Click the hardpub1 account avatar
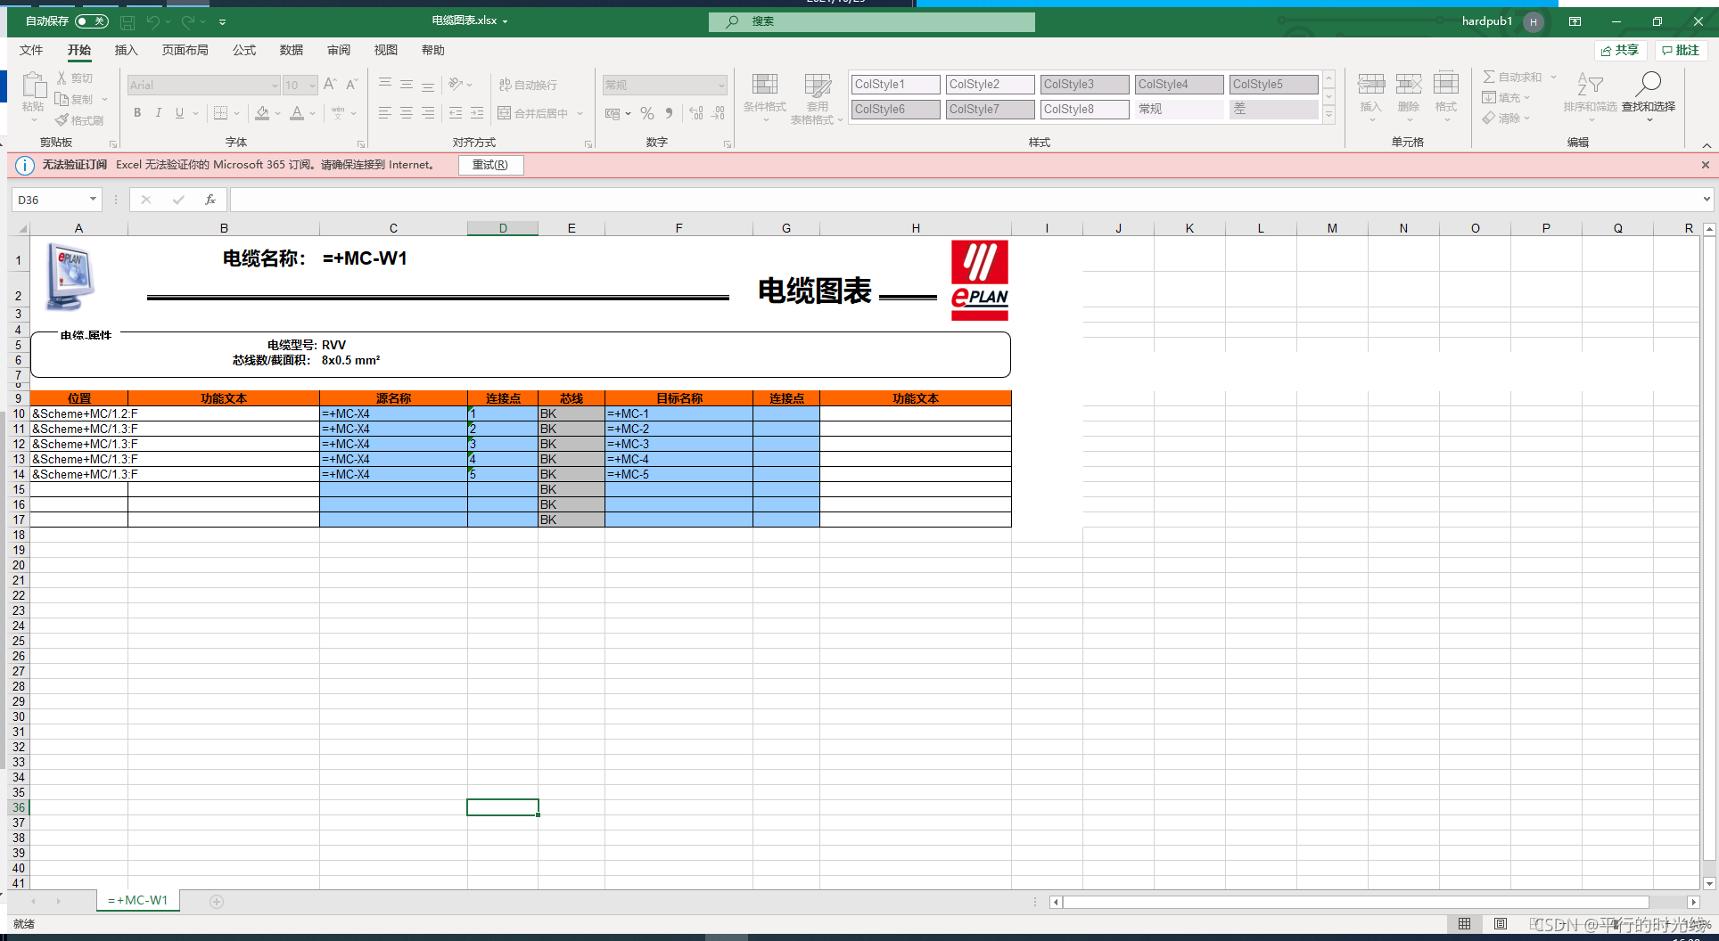 [1534, 21]
